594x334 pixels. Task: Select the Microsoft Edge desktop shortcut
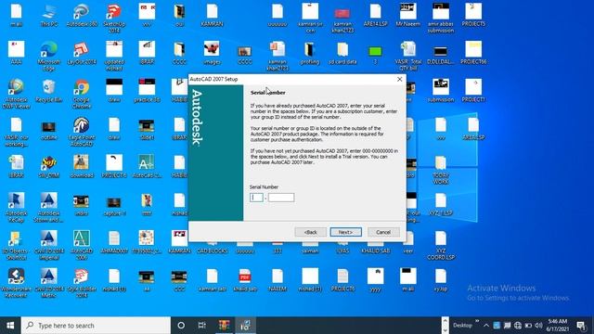click(49, 56)
